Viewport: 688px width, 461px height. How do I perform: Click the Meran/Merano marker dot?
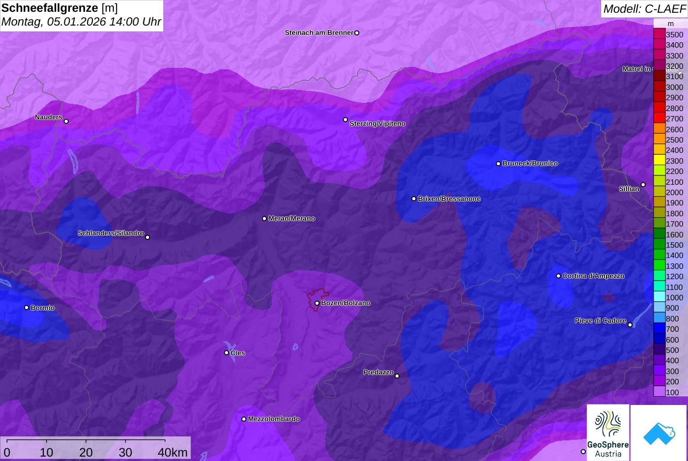click(x=264, y=218)
